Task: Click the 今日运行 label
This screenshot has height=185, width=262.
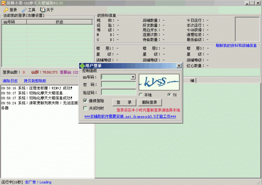Action: 195,20
